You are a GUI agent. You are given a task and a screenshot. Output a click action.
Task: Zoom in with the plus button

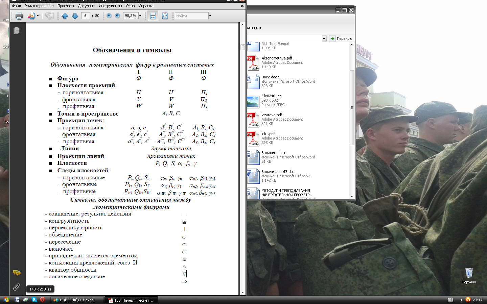[117, 16]
